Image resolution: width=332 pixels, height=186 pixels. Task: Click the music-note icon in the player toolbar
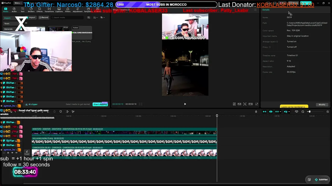pyautogui.click(x=234, y=104)
